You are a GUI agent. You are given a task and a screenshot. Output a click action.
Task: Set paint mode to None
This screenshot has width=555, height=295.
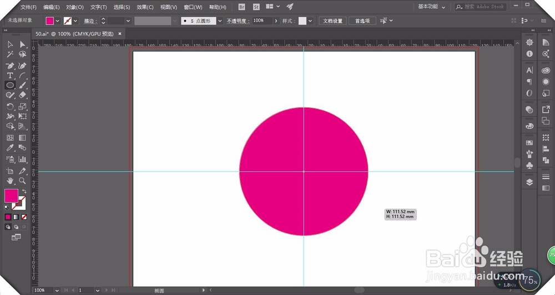point(24,217)
